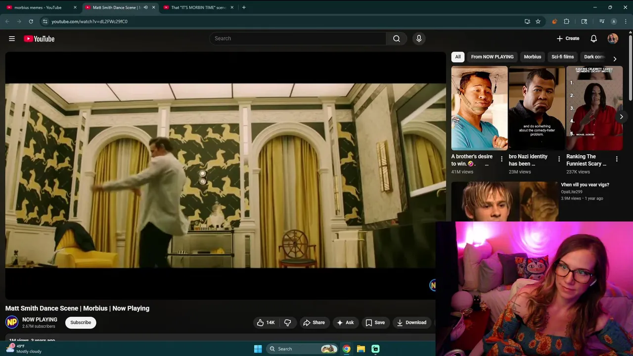The image size is (633, 356).
Task: Open options for "bro Nazi identity" Short
Action: point(559,159)
